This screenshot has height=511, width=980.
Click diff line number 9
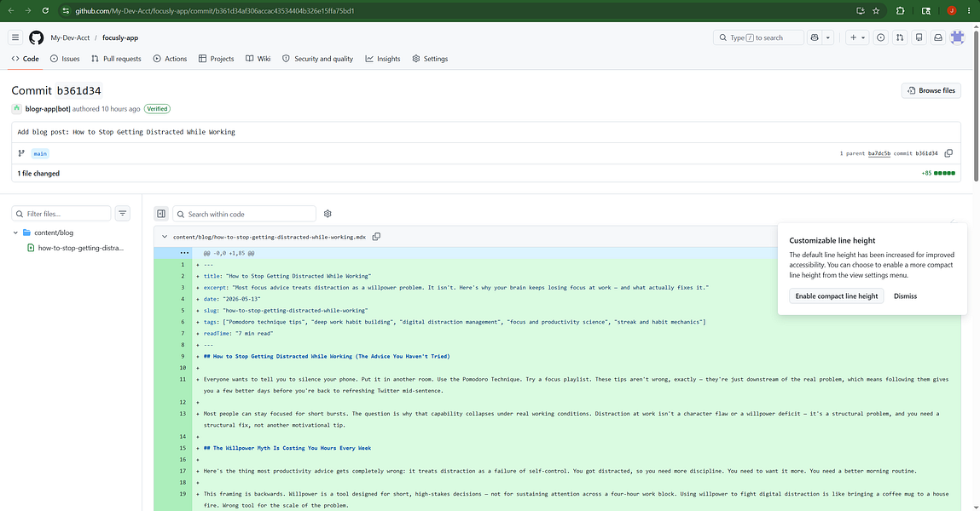tap(183, 356)
